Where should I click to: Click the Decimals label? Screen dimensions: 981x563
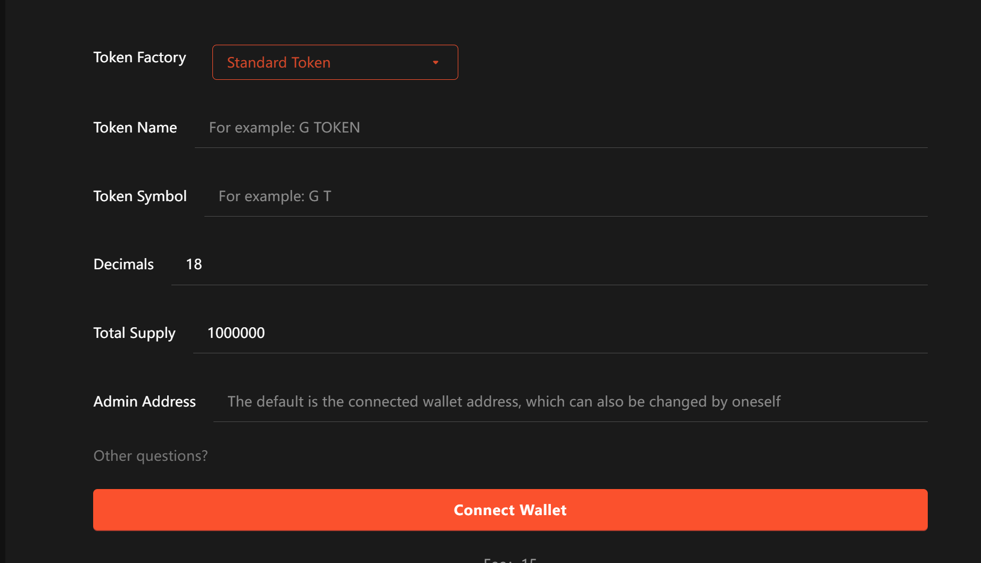tap(123, 264)
